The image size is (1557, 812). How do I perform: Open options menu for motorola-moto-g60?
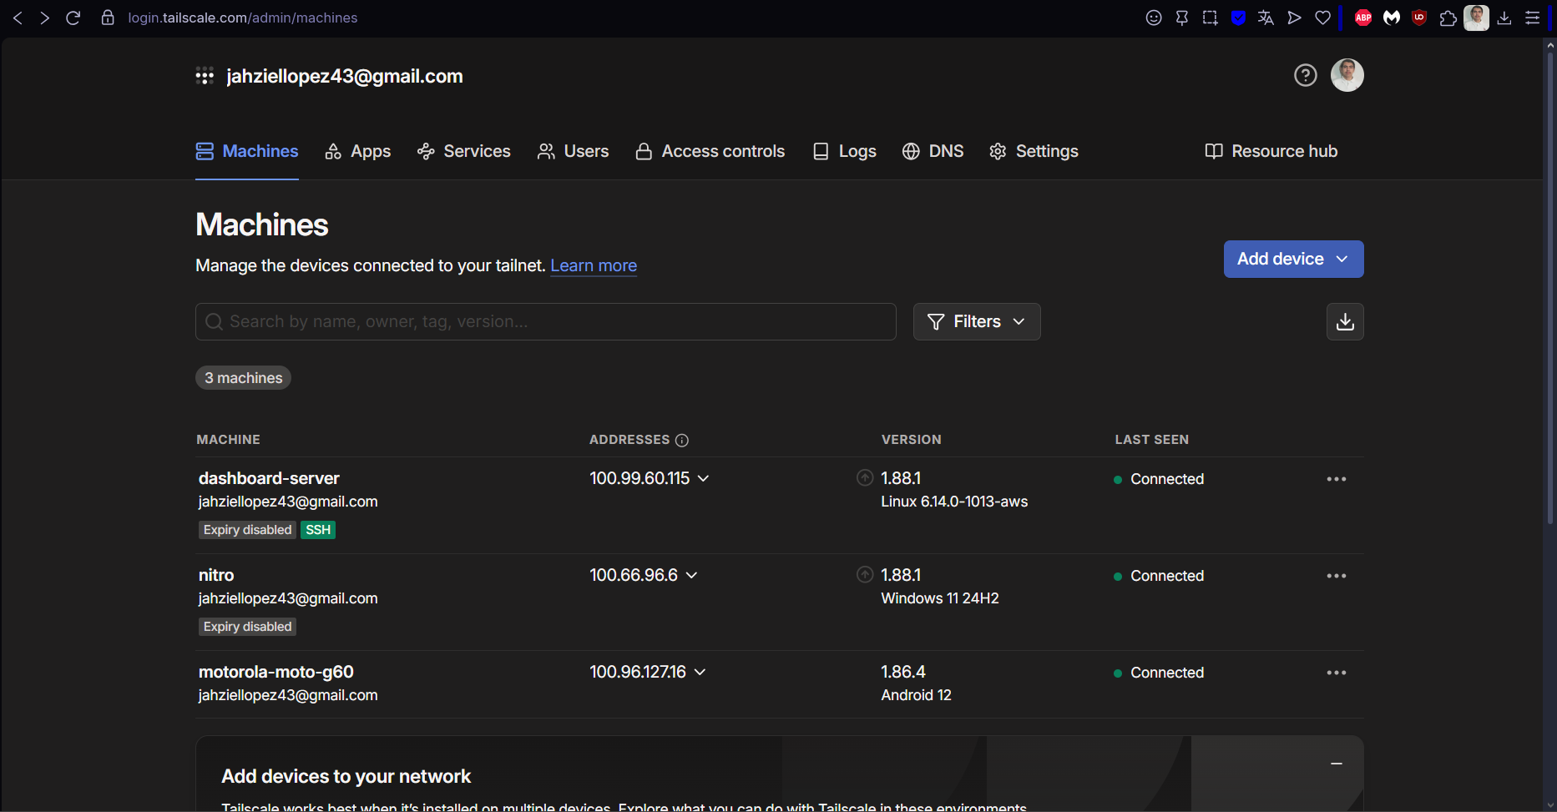tap(1336, 673)
